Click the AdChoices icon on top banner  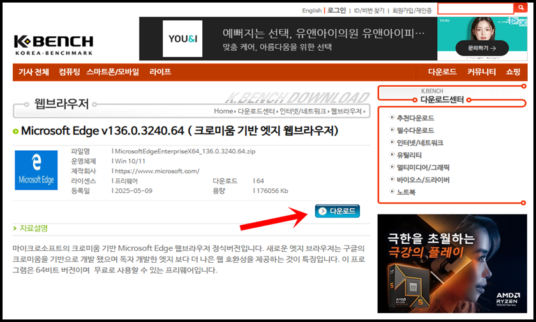coord(514,21)
